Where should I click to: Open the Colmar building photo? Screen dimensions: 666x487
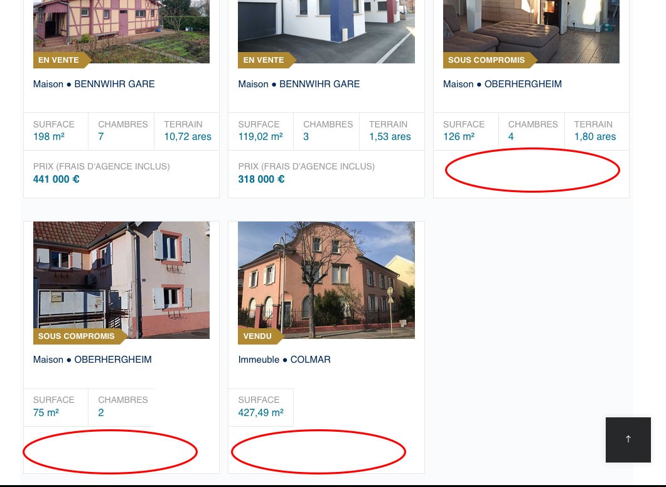[x=326, y=280]
